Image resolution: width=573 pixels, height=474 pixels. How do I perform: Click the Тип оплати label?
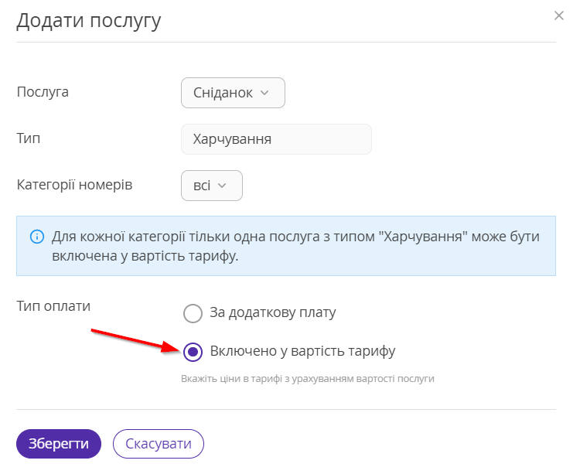click(x=53, y=306)
